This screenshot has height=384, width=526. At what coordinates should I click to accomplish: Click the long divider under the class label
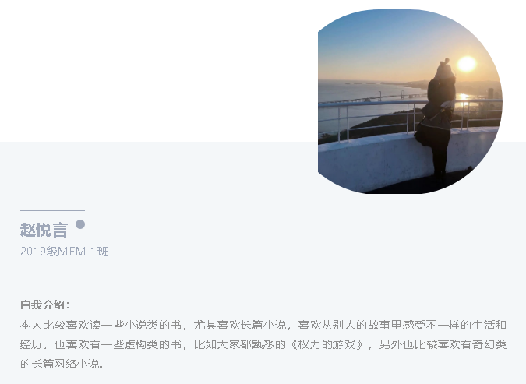[x=263, y=266]
